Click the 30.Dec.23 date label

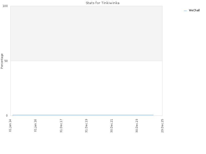pyautogui.click(x=137, y=126)
